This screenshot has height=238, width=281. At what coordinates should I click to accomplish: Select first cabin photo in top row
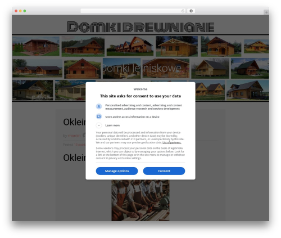(x=36, y=46)
